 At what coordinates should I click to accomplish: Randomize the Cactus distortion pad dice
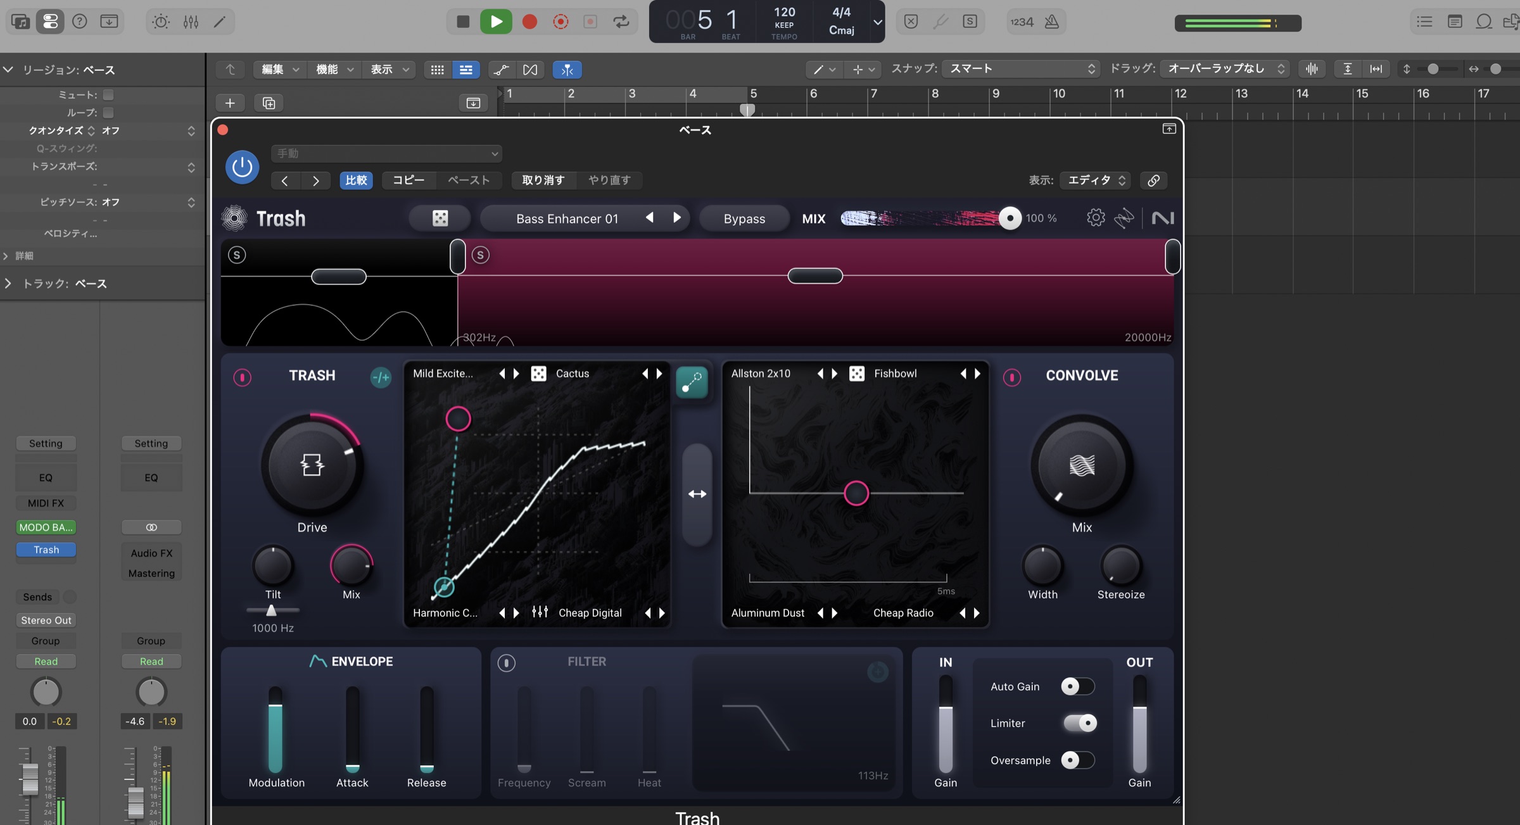pos(538,374)
